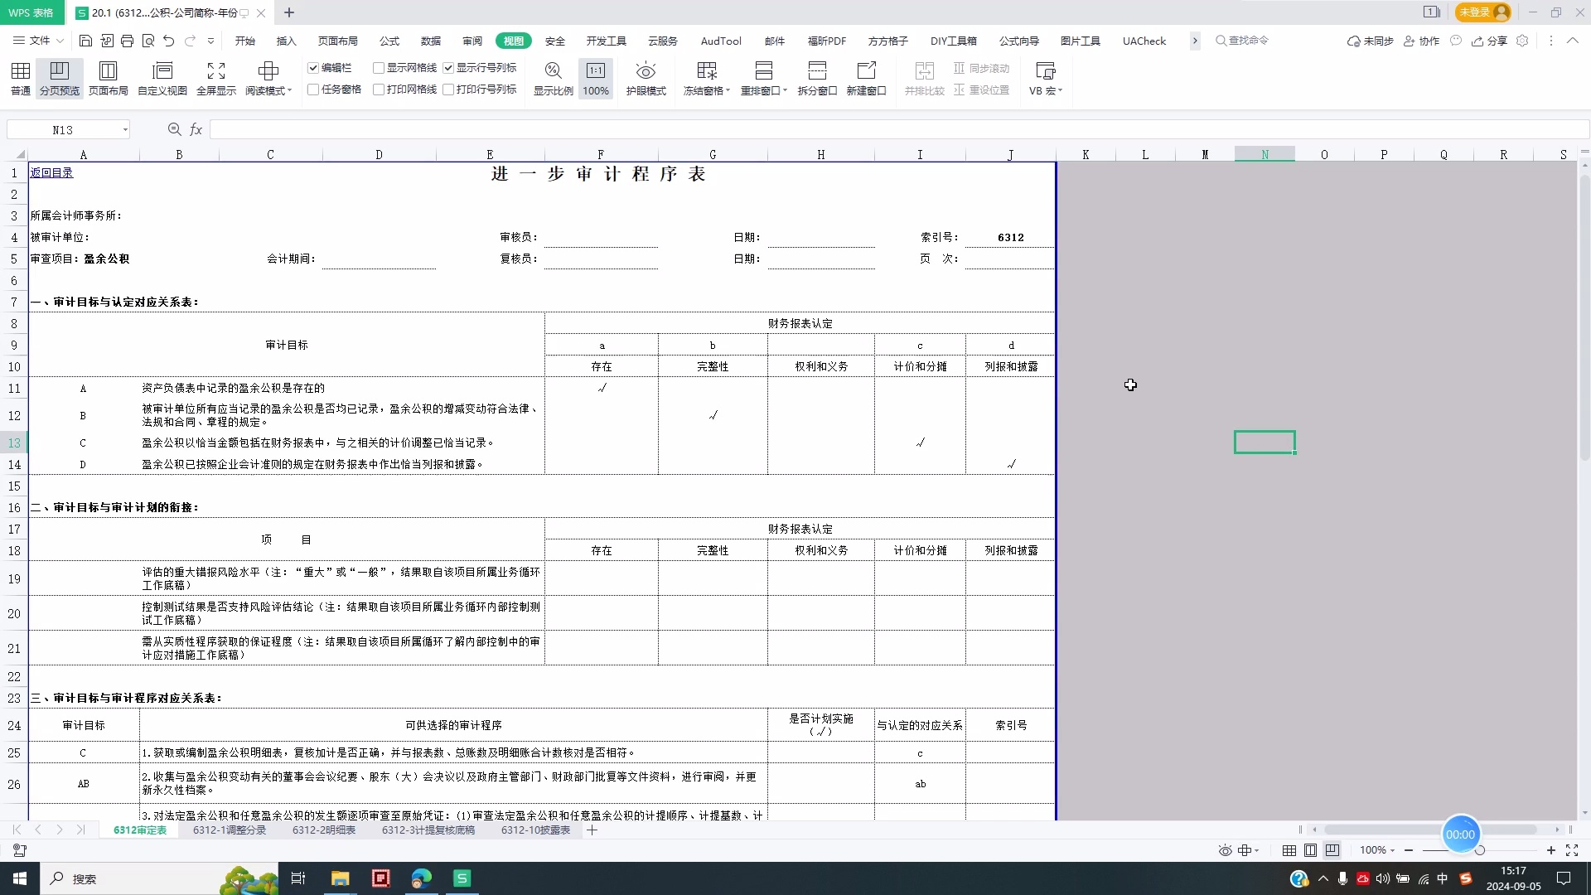
Task: Expand quick access toolbar customize arrow
Action: pos(210,41)
